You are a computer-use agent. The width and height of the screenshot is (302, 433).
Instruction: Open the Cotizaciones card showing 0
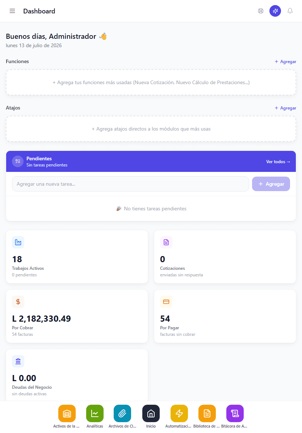(x=225, y=257)
